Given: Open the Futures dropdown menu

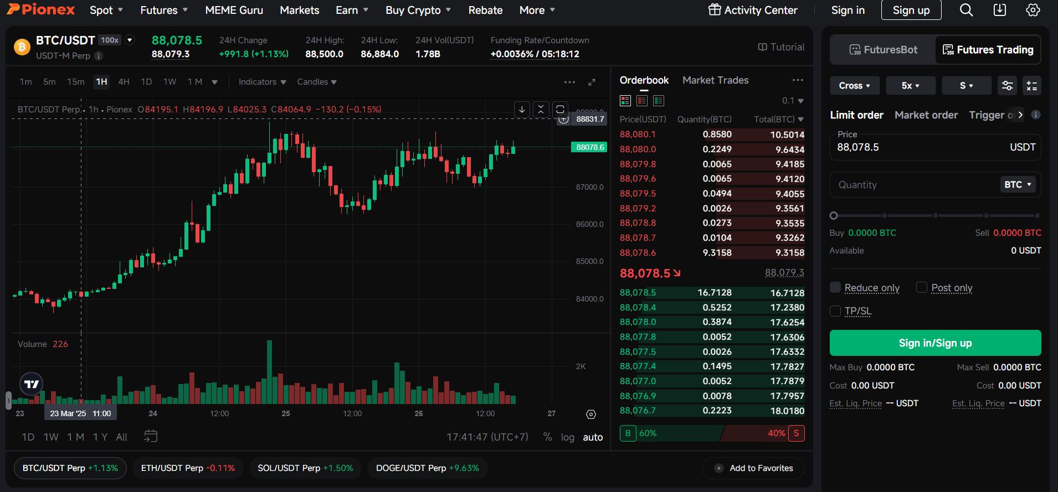Looking at the screenshot, I should click(x=164, y=10).
